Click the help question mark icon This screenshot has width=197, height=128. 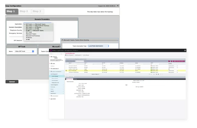coord(118,5)
